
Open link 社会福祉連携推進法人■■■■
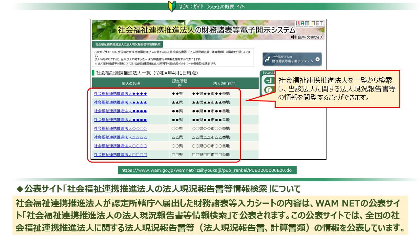click(120, 120)
